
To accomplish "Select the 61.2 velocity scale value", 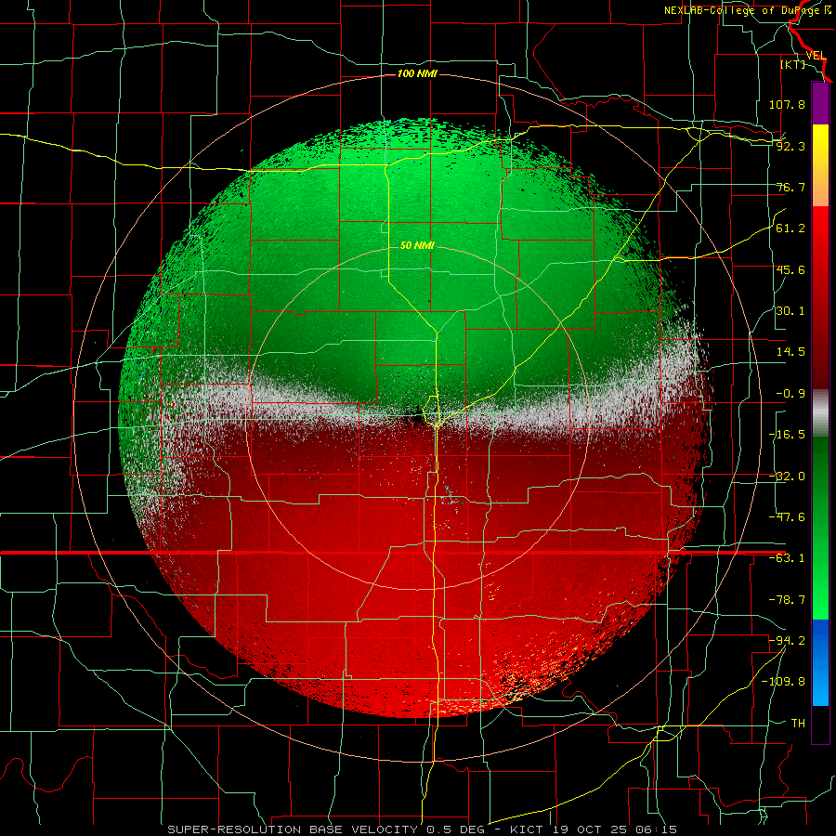I will pos(790,229).
